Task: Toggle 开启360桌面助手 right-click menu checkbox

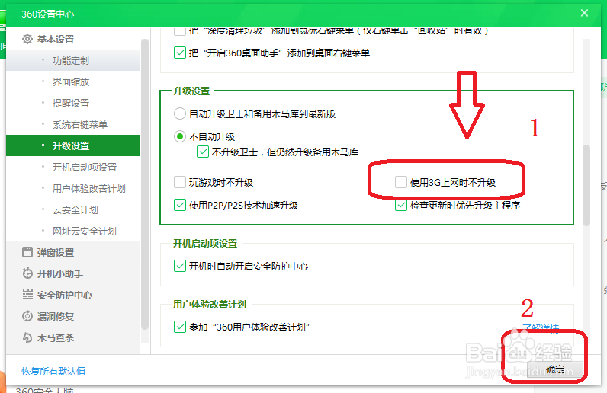Action: 180,53
